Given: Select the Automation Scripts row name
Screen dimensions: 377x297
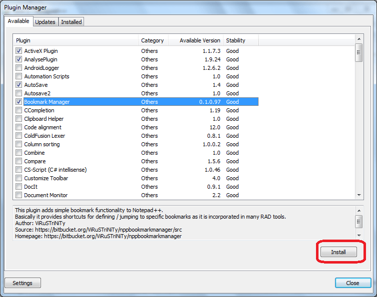Looking at the screenshot, I should tap(46, 76).
